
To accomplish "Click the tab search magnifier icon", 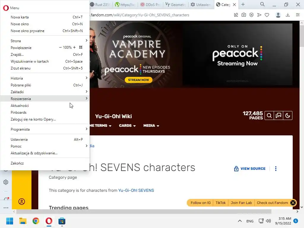I will point(262,4).
